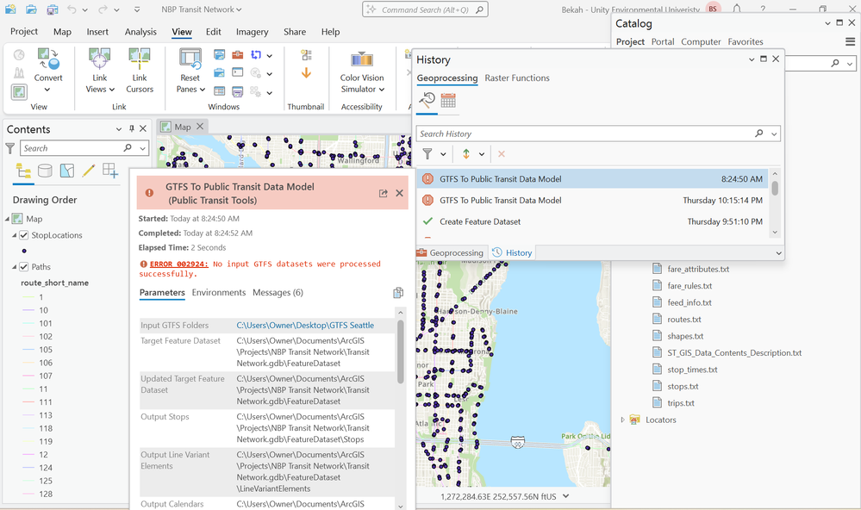
Task: Open the Imagery ribbon tab
Action: (252, 32)
